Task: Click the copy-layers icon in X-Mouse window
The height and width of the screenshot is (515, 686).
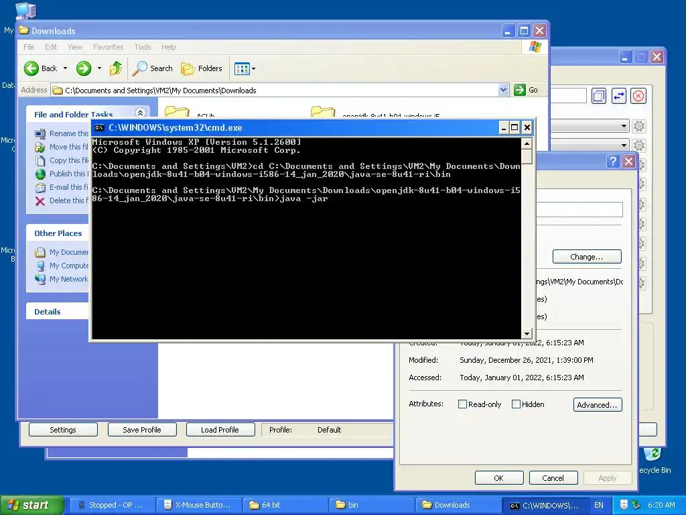Action: coord(598,96)
